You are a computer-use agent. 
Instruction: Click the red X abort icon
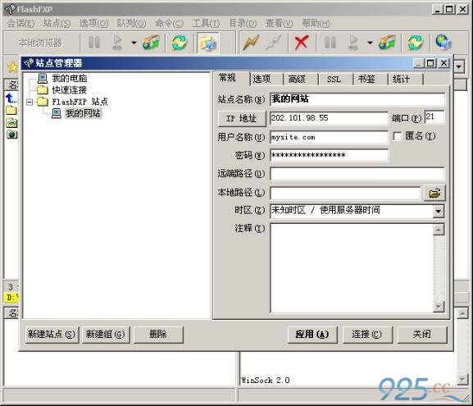coord(302,43)
